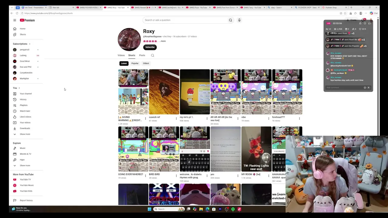Open the my mii's pt 1. short thumbnail
This screenshot has width=388, height=218.
(x=195, y=92)
